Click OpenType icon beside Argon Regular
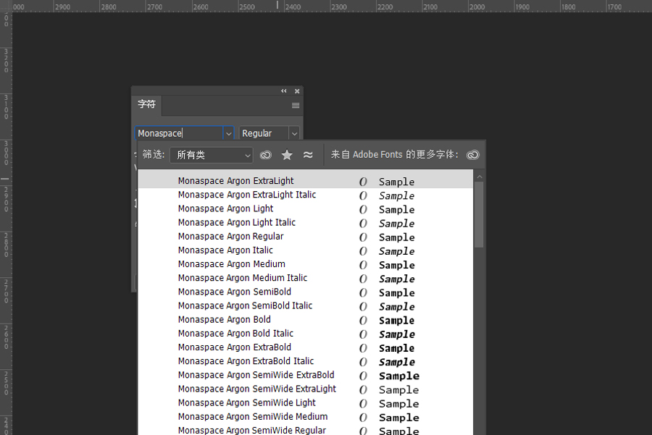The height and width of the screenshot is (435, 652). [x=363, y=237]
